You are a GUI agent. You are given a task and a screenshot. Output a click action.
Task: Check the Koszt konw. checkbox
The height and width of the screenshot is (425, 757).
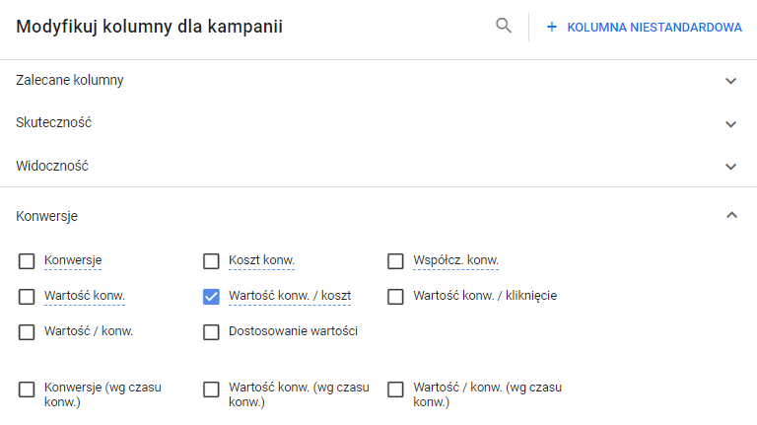[211, 261]
